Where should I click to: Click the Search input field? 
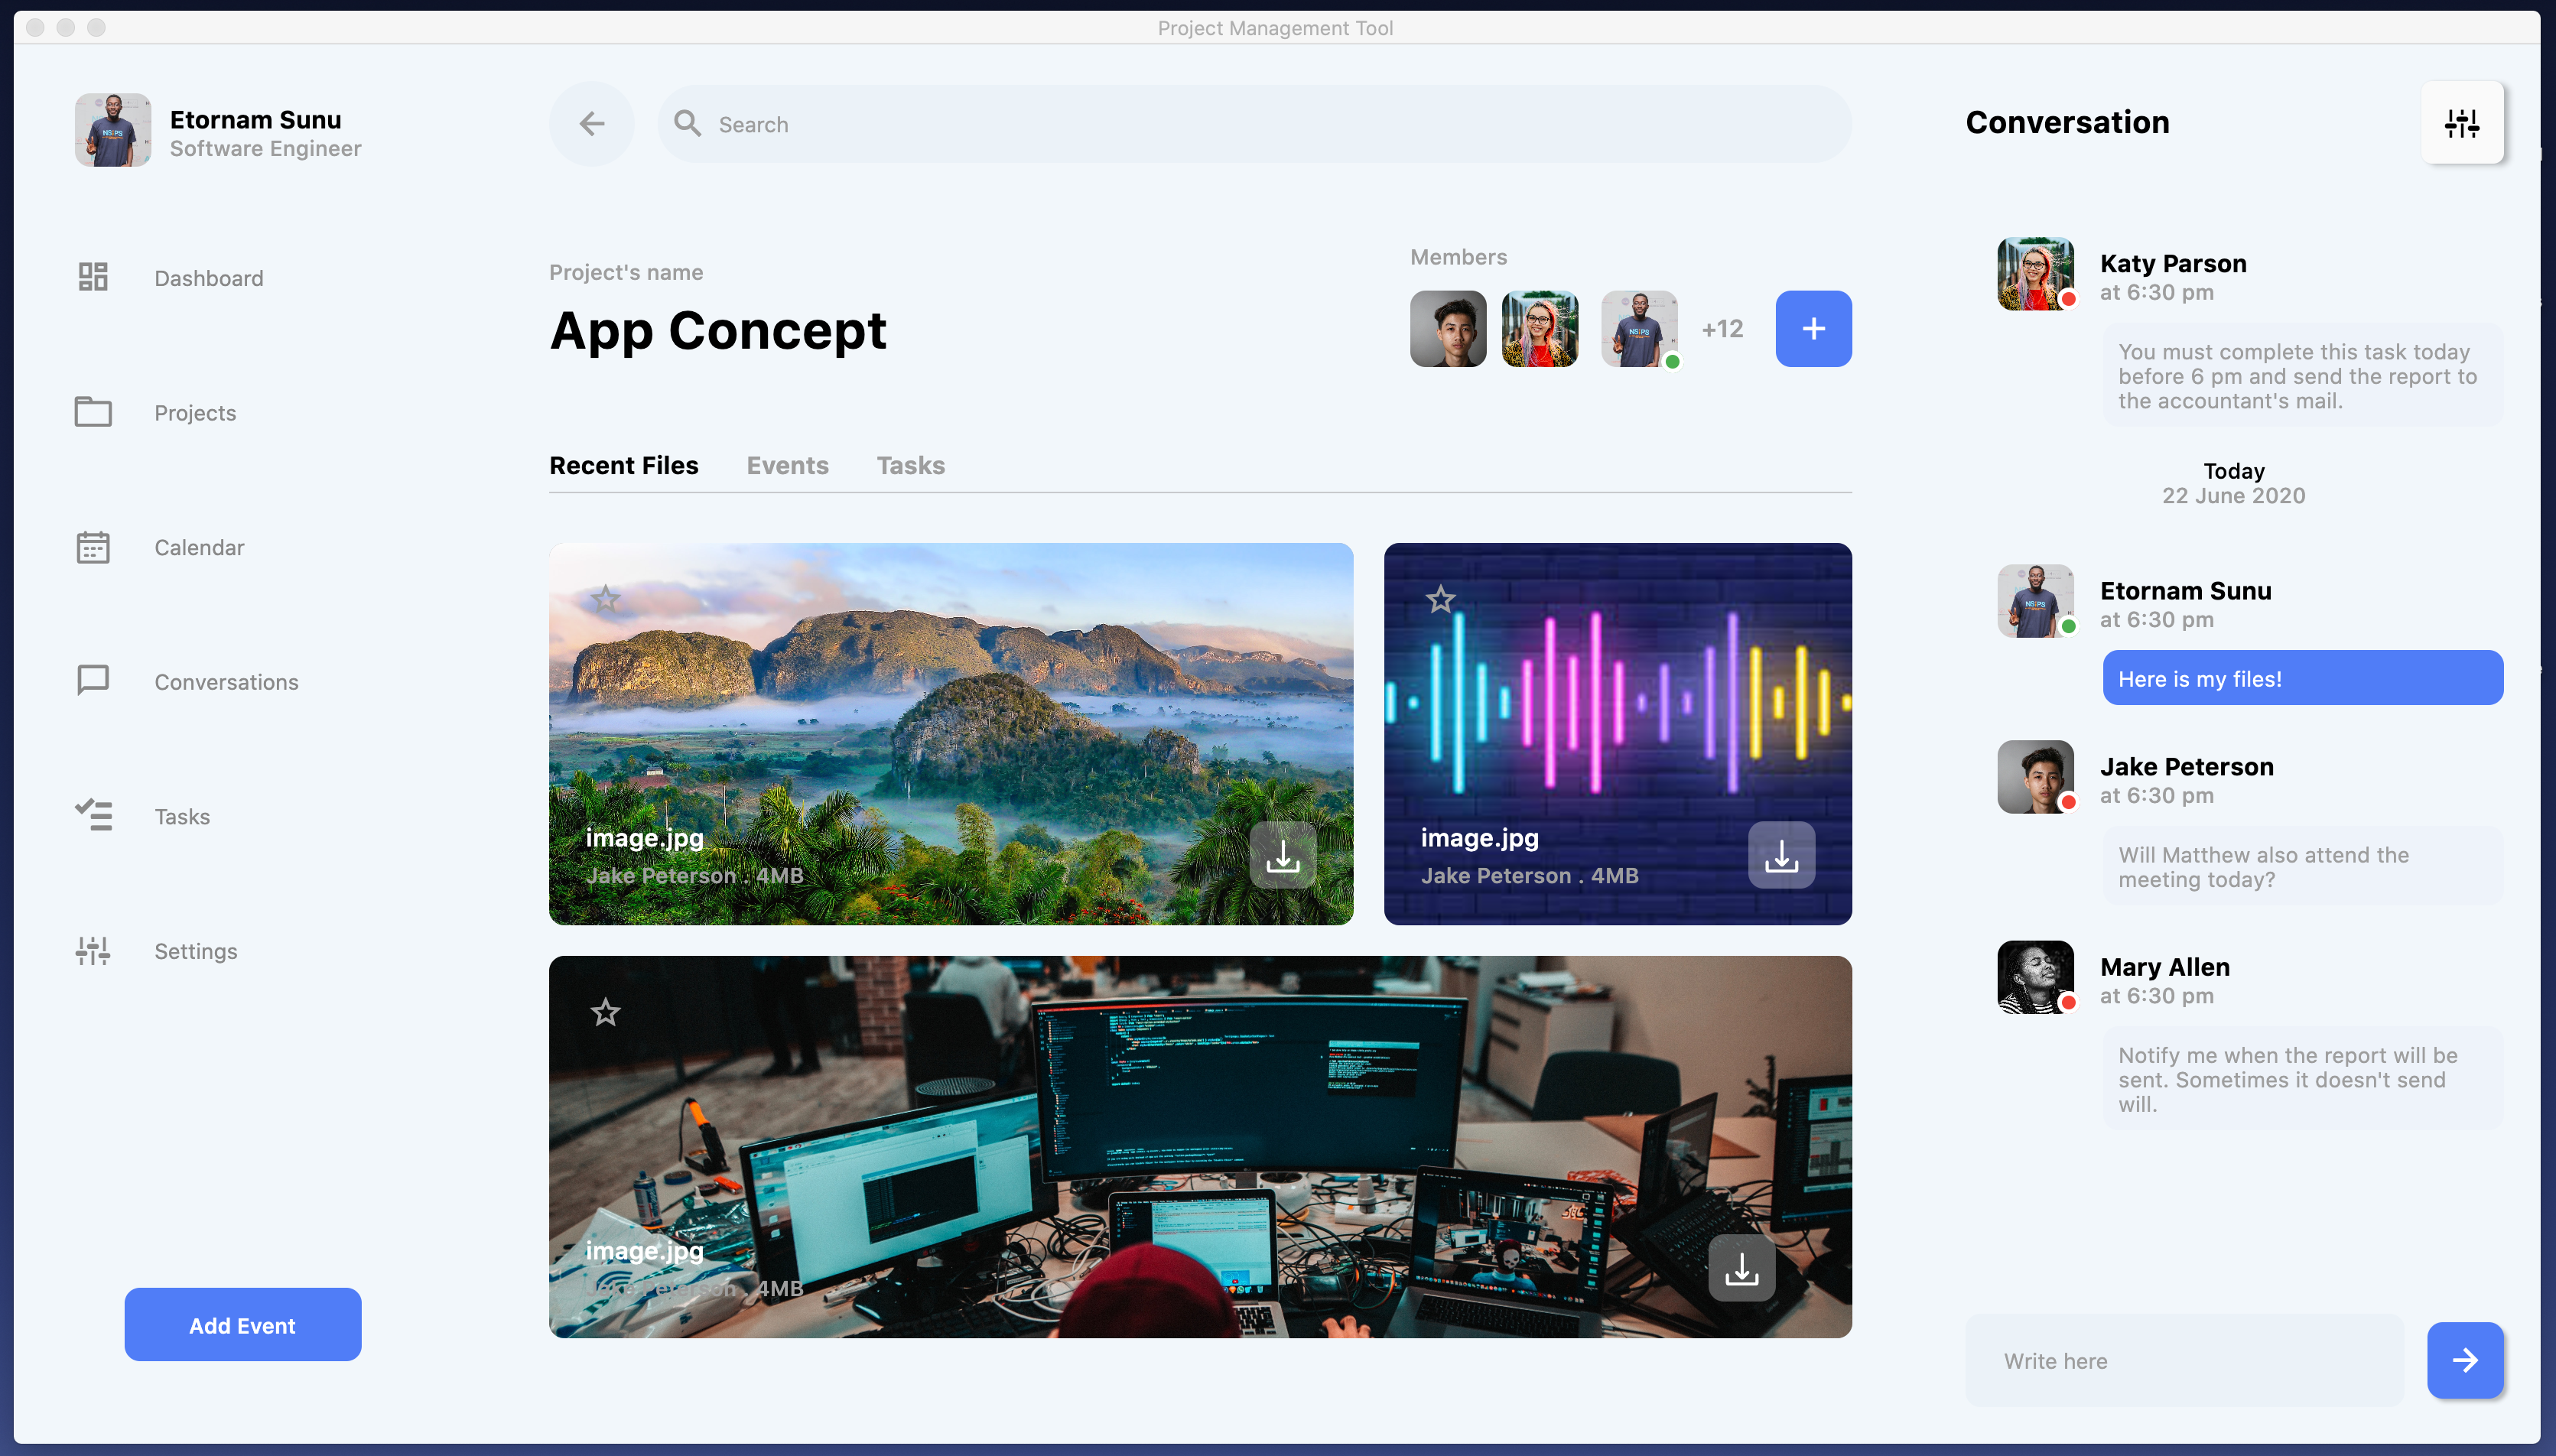pyautogui.click(x=1250, y=124)
